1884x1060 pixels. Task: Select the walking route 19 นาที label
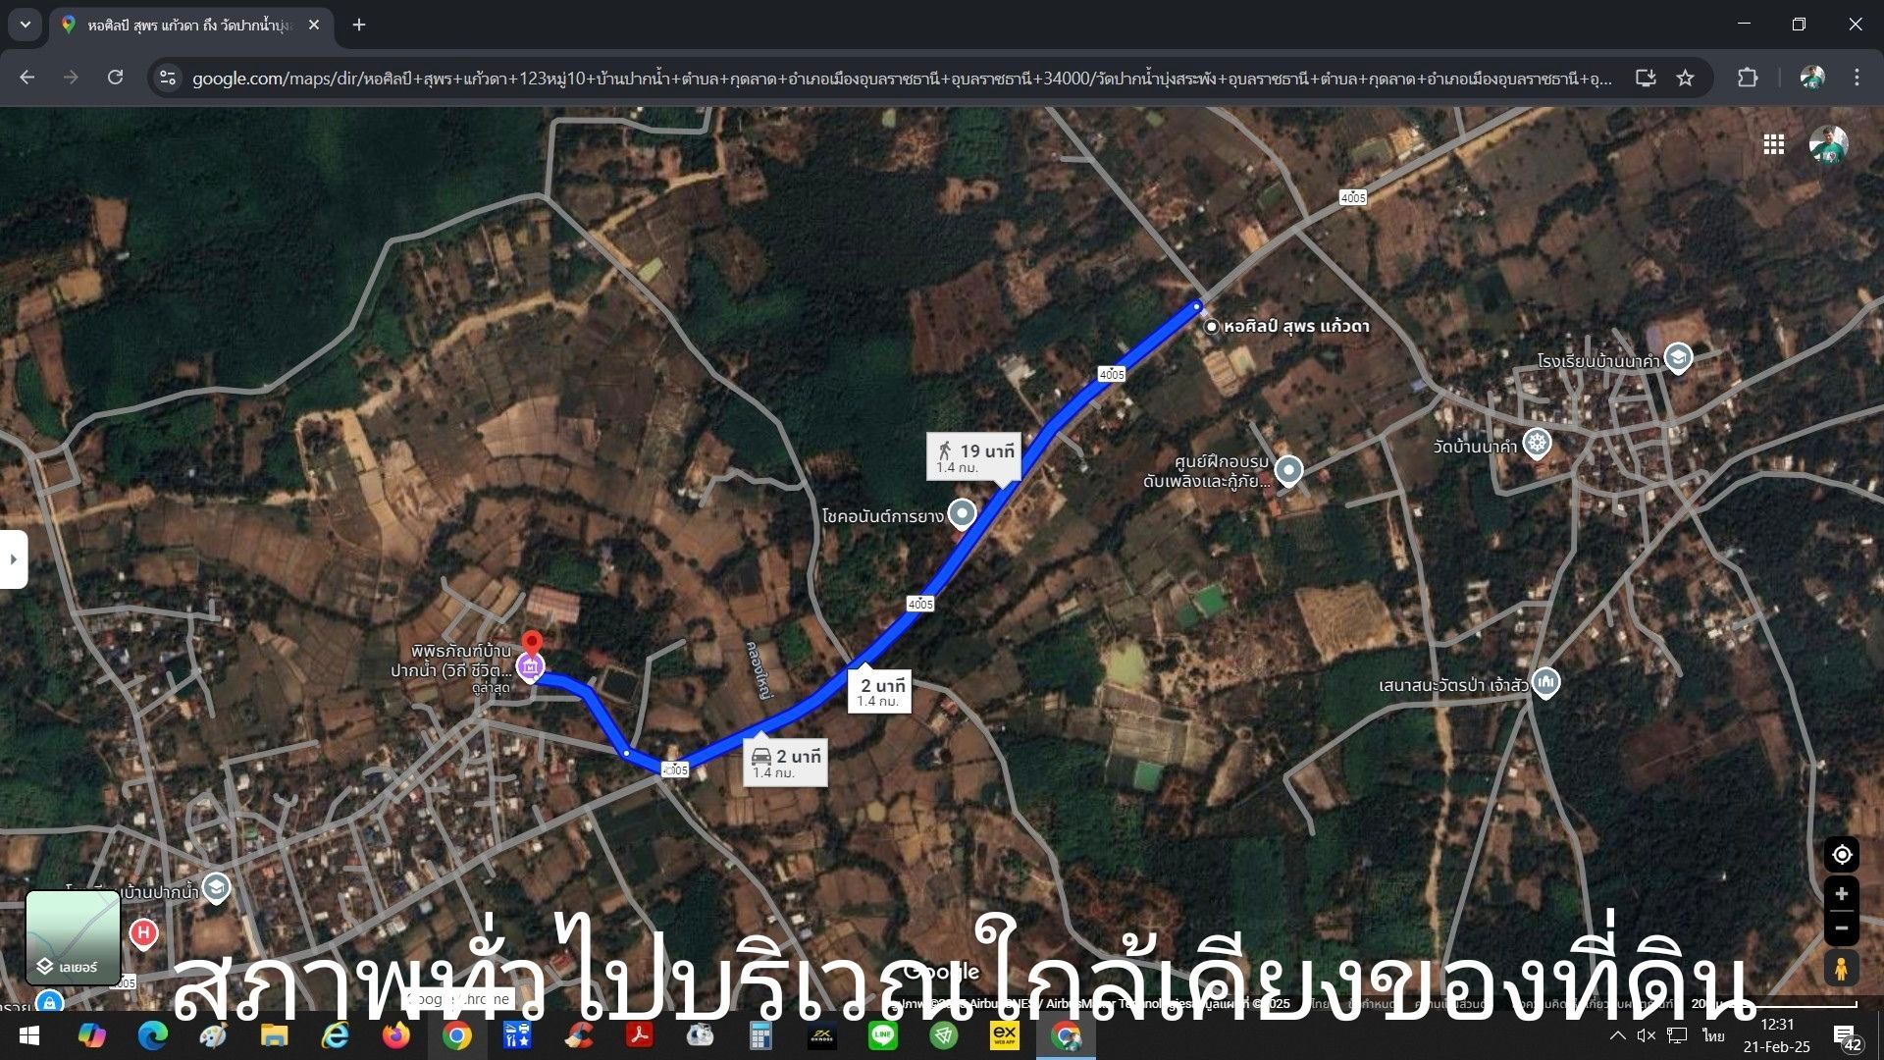tap(974, 457)
